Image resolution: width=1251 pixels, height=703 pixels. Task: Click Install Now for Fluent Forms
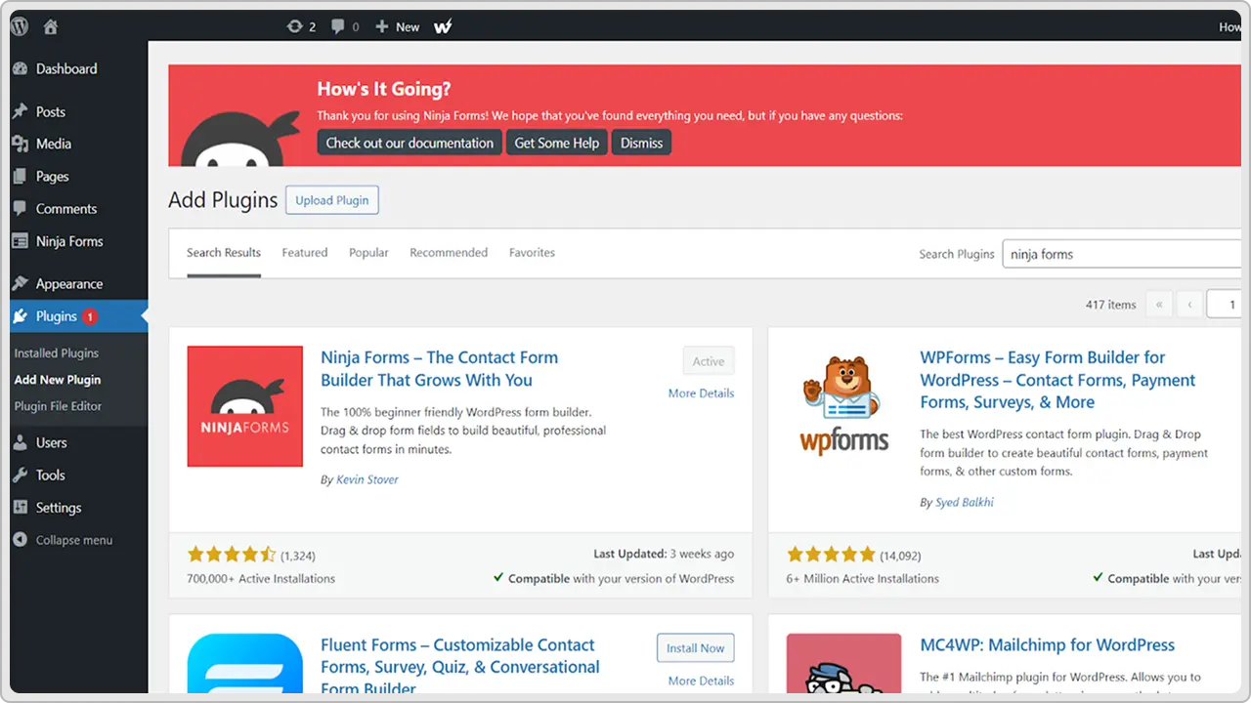coord(695,648)
